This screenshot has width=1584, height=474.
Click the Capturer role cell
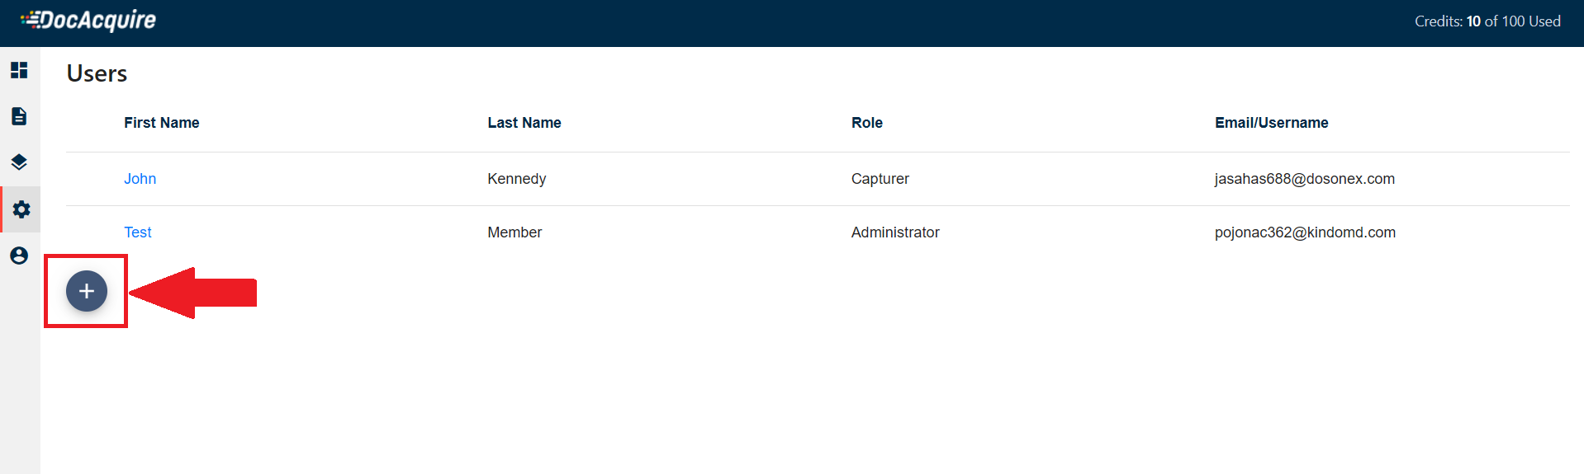point(880,179)
